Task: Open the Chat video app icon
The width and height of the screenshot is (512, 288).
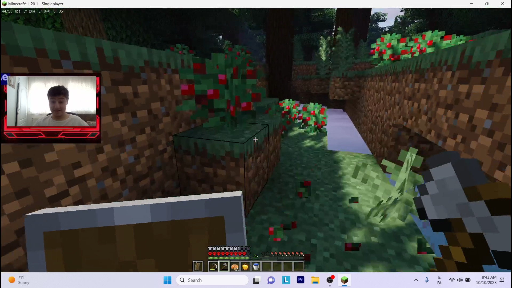Action: coord(271,280)
